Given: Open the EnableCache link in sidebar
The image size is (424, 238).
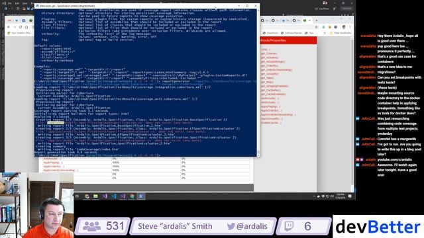Looking at the screenshot, I should [271, 122].
